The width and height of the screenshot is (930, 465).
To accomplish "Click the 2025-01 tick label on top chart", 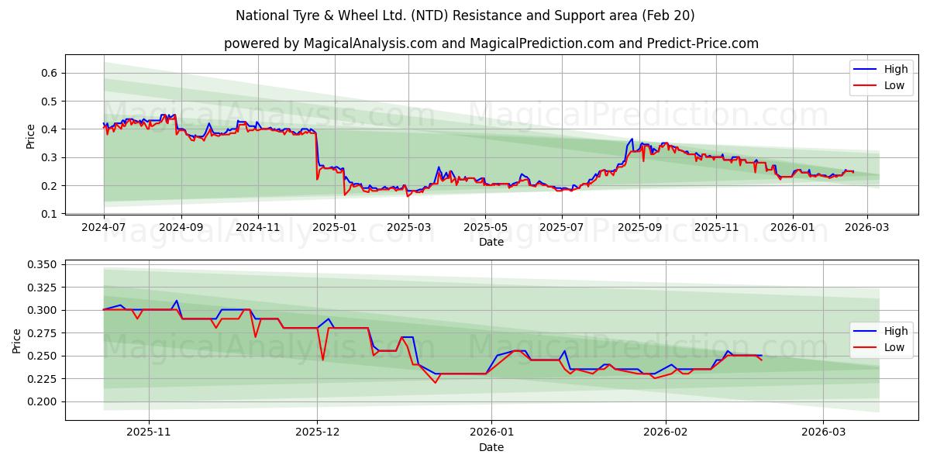I will 335,228.
